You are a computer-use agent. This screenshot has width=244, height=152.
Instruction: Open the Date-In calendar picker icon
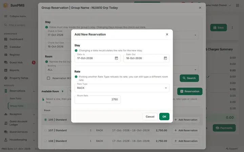point(116,58)
